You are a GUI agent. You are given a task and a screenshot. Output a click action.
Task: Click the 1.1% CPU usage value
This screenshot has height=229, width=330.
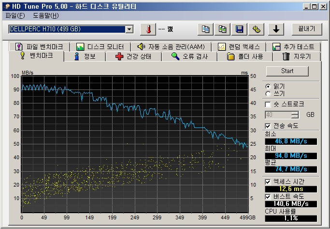click(291, 218)
